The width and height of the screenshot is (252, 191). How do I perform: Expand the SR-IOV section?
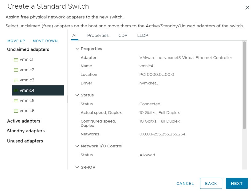77,167
